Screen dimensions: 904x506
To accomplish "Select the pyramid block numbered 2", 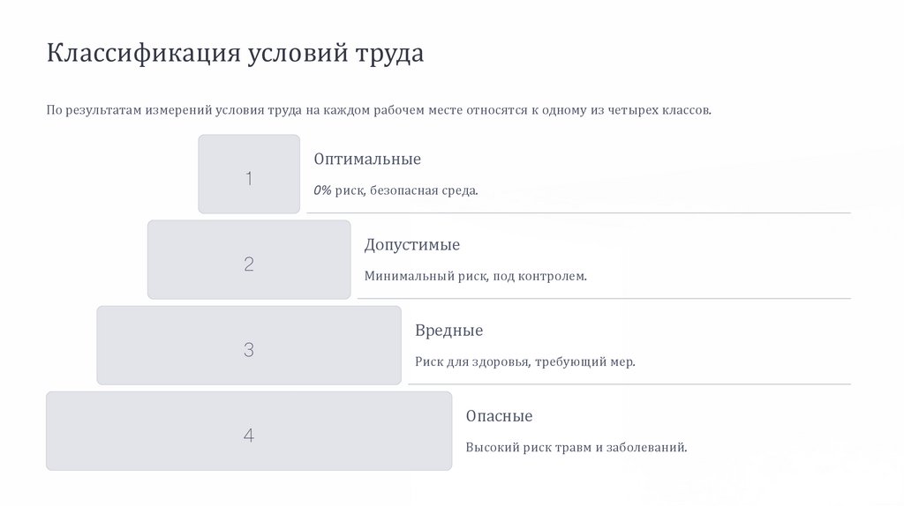I will pyautogui.click(x=249, y=260).
